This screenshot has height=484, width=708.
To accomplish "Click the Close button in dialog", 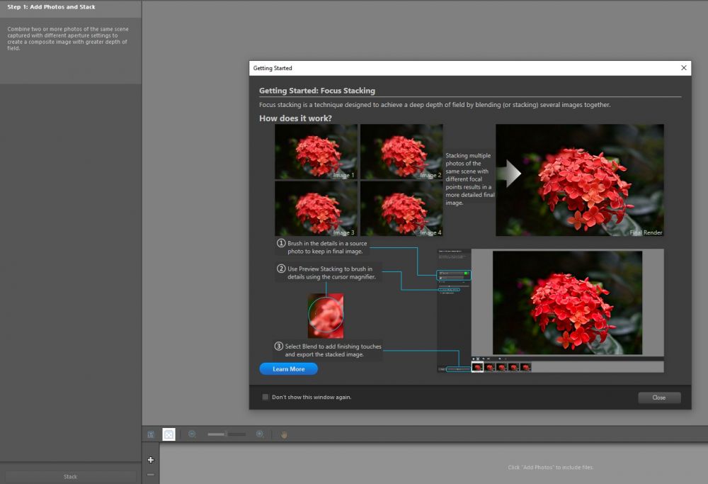I will [x=658, y=398].
